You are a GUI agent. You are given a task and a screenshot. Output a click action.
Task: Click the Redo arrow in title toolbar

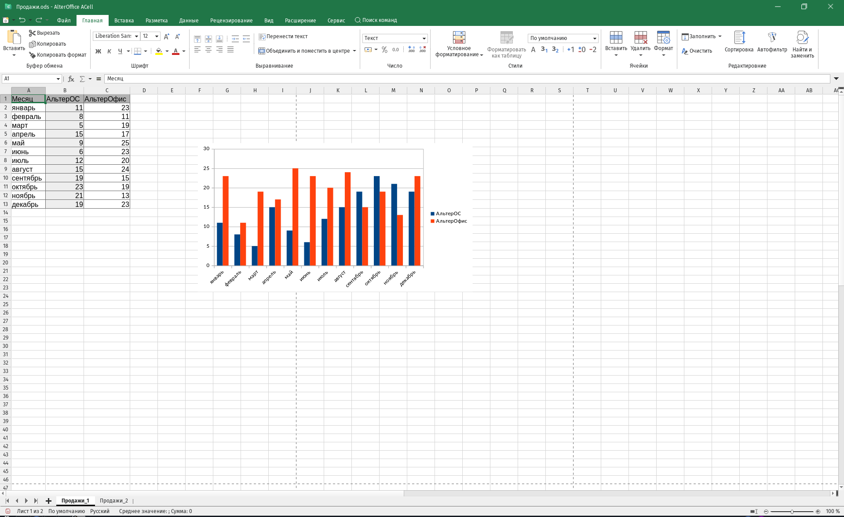[x=39, y=20]
